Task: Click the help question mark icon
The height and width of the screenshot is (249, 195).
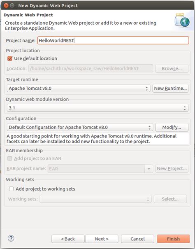Action: coord(11,238)
